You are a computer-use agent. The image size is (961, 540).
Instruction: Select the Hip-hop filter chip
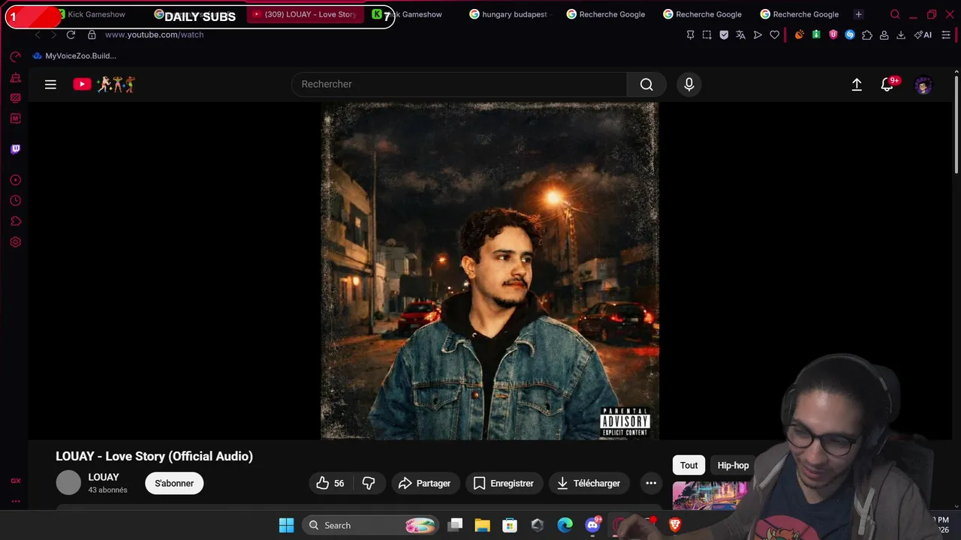[733, 465]
